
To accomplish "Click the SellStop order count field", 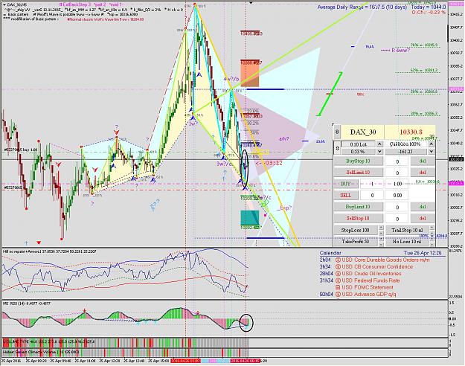I will pos(397,219).
